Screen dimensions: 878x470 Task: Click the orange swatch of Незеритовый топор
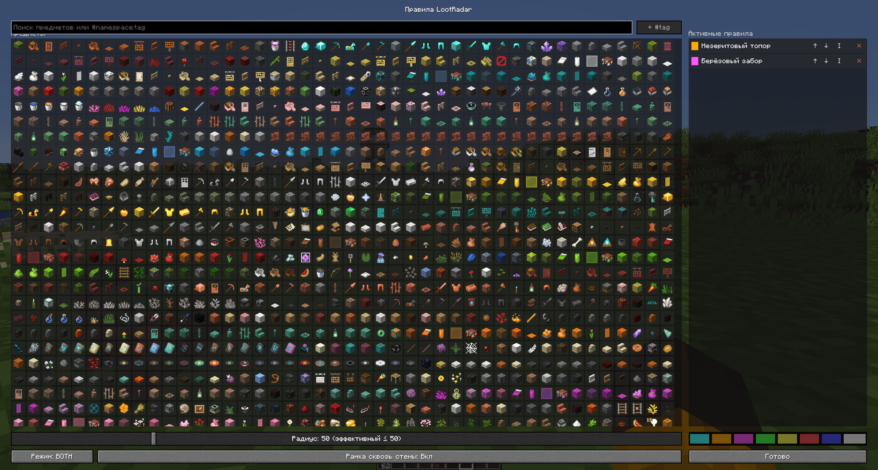tap(695, 46)
